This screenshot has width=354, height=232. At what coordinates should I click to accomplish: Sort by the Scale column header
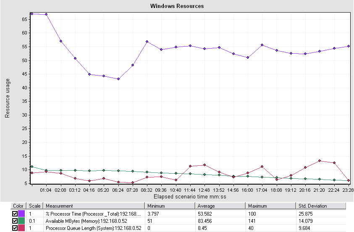(x=35, y=206)
